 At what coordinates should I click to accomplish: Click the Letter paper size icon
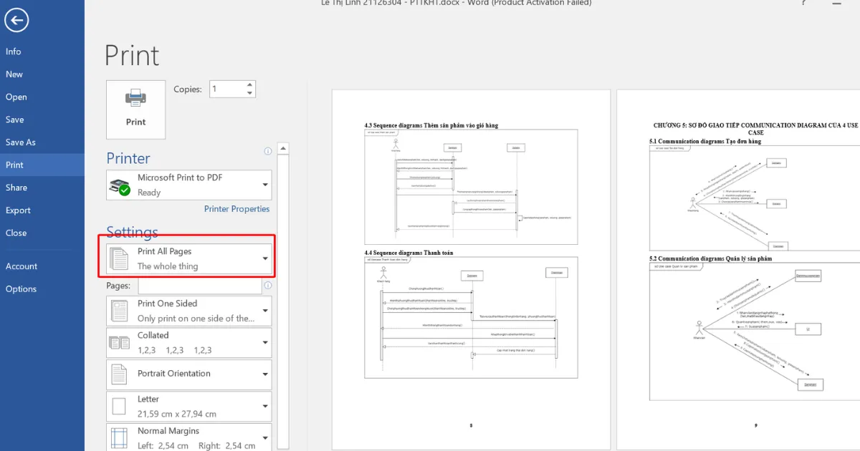[119, 407]
